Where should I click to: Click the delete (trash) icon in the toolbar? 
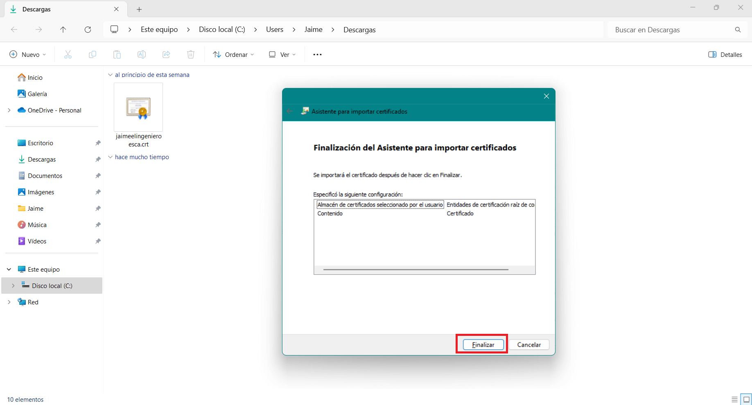point(191,54)
